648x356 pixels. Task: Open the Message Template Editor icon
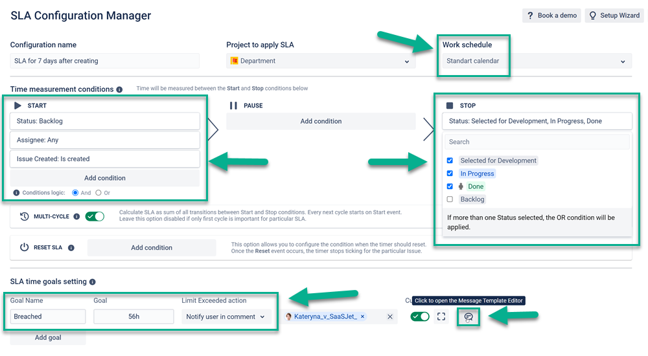tap(469, 317)
